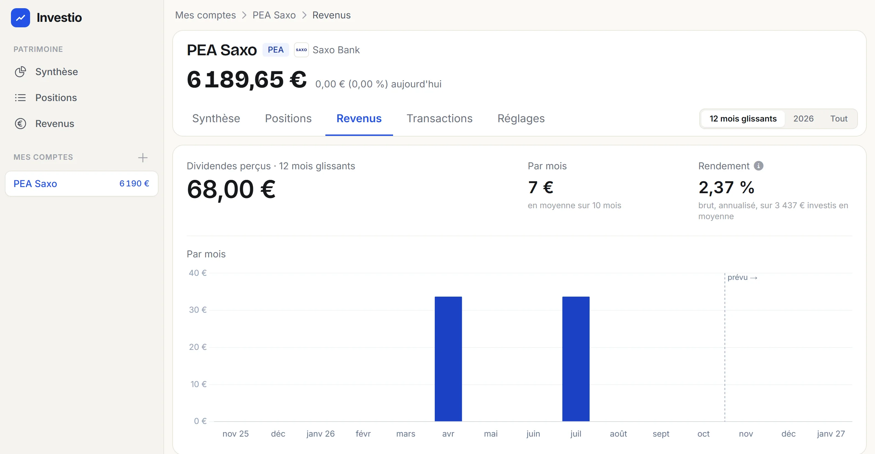Click 'en moyenne sur 10 mois' text

pos(574,205)
